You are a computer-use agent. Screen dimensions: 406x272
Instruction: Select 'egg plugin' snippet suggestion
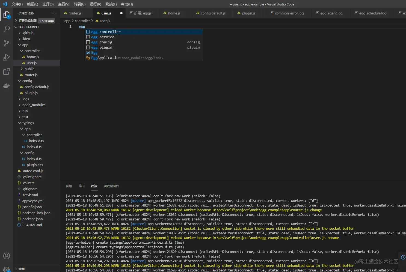(x=144, y=47)
